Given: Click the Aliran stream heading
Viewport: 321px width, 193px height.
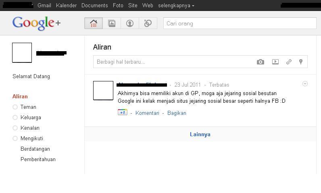Looking at the screenshot, I should click(102, 47).
